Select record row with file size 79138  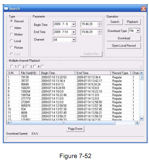(x=73, y=77)
